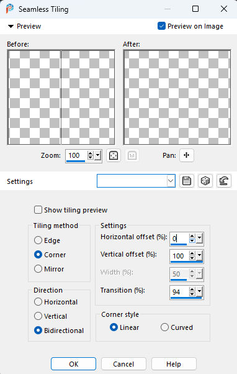
Task: Save the current preset with disk icon
Action: [x=187, y=181]
